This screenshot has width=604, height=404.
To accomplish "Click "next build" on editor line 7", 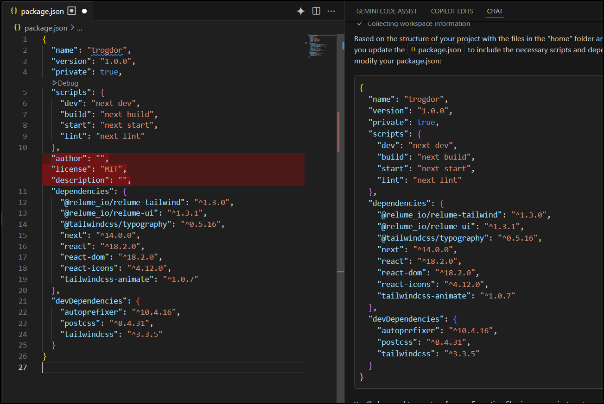I will (x=127, y=114).
